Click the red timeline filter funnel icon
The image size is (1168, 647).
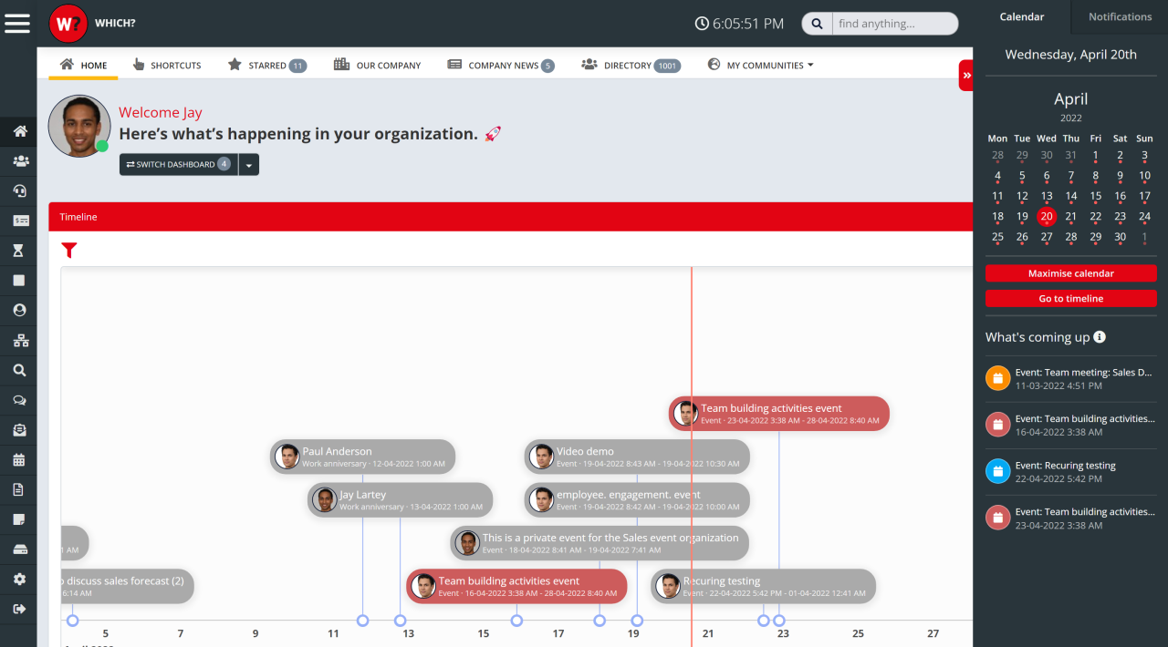[x=69, y=251]
